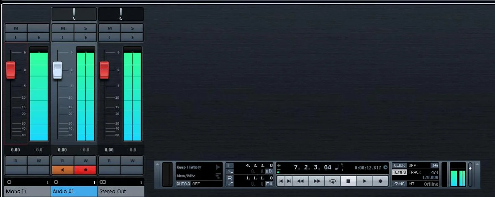The width and height of the screenshot is (495, 197).
Task: Toggle Listen (L) on Stereo Out channel
Action: pyautogui.click(x=110, y=37)
